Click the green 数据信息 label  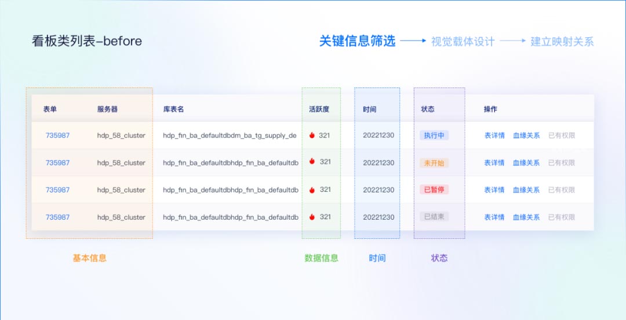pyautogui.click(x=321, y=258)
